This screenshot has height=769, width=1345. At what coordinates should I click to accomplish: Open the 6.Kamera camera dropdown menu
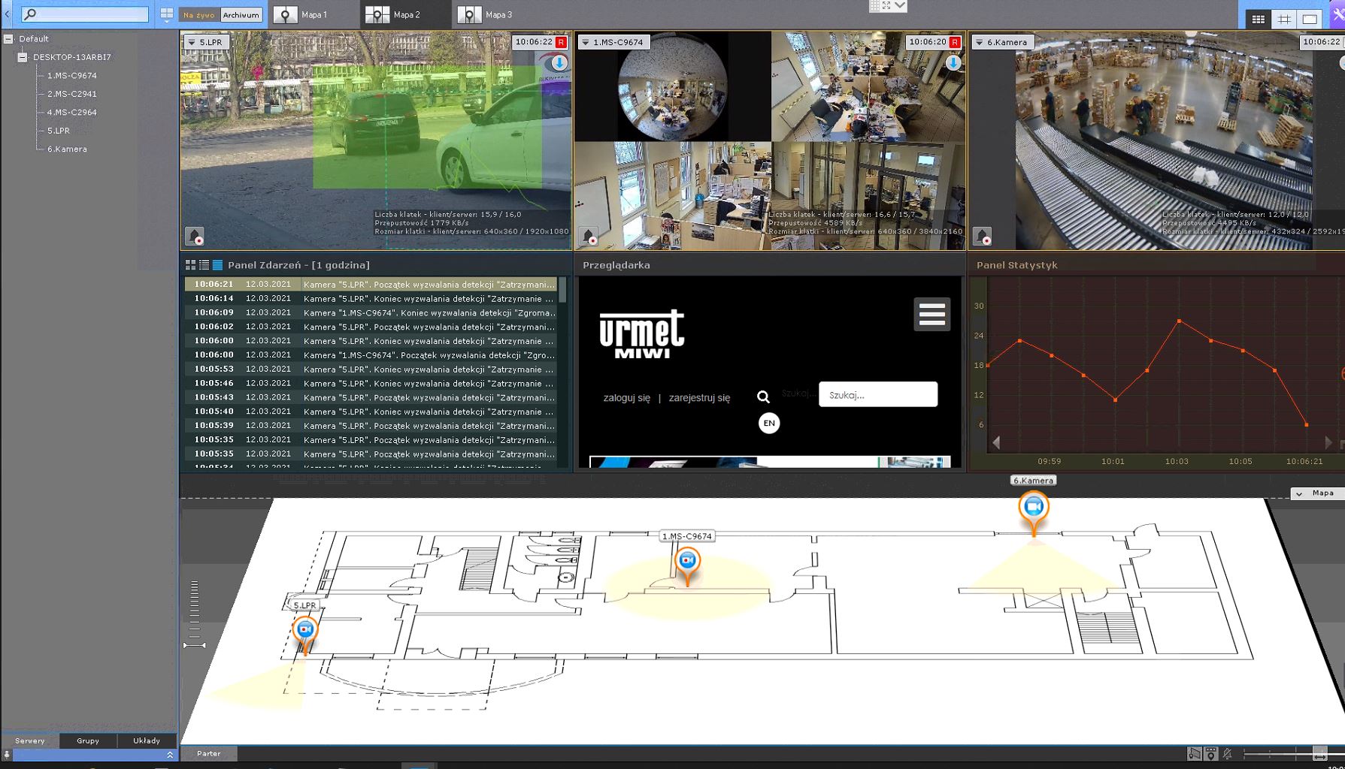(979, 43)
